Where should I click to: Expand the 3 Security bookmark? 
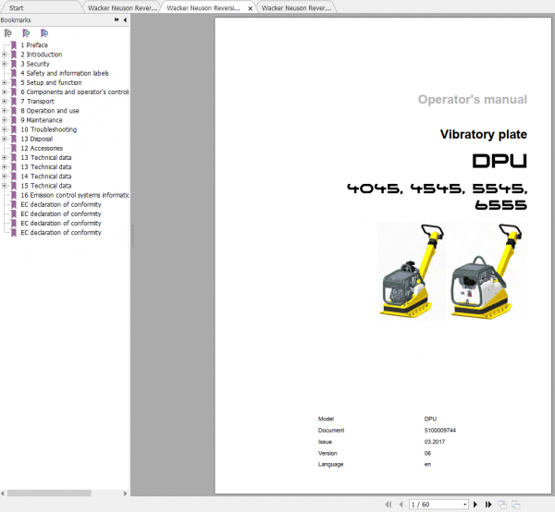tap(5, 64)
